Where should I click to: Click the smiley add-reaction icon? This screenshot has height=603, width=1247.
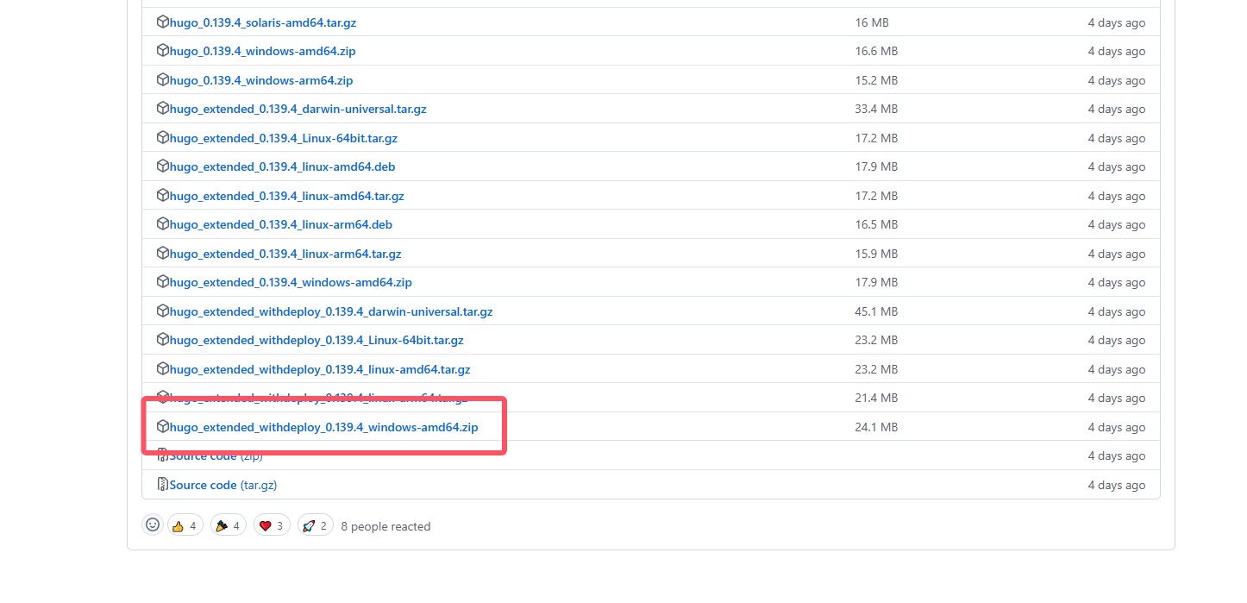[153, 524]
